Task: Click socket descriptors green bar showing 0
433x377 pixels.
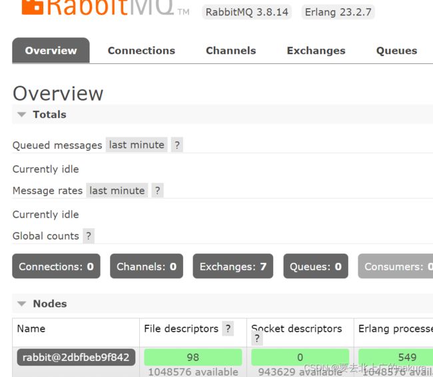Action: [300, 357]
